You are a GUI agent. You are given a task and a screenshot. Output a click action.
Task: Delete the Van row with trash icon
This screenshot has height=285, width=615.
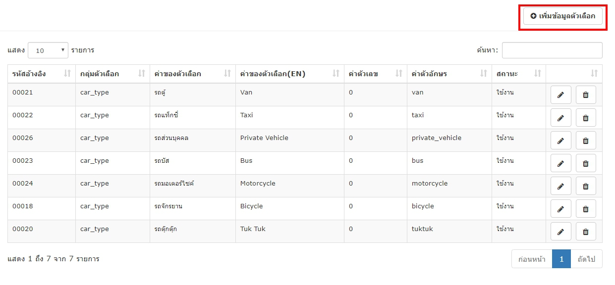(x=586, y=95)
